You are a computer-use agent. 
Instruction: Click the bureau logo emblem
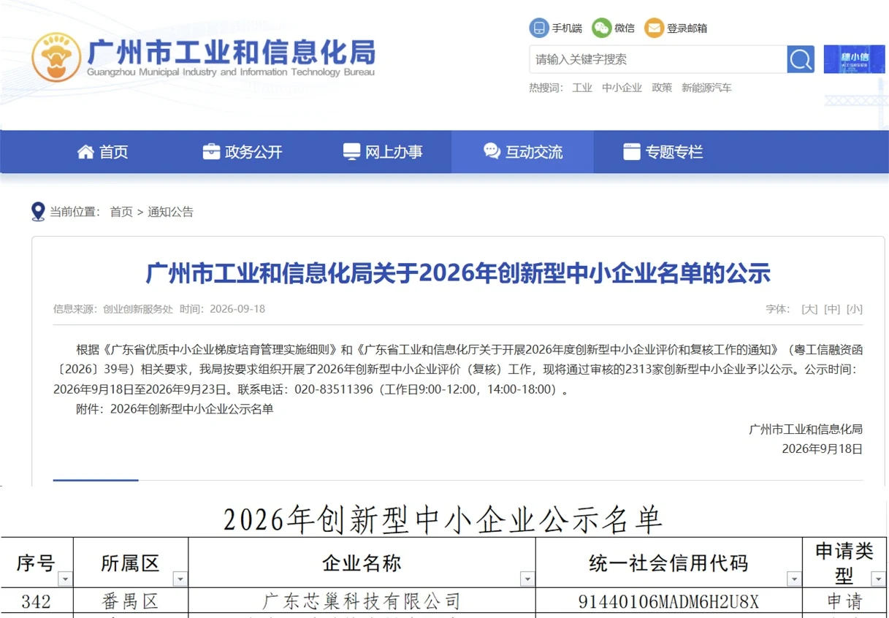click(56, 57)
